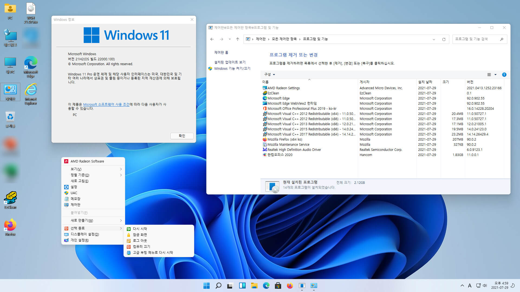Choose AMD Radeon Software in context menu
This screenshot has height=292, width=520.
[93, 161]
